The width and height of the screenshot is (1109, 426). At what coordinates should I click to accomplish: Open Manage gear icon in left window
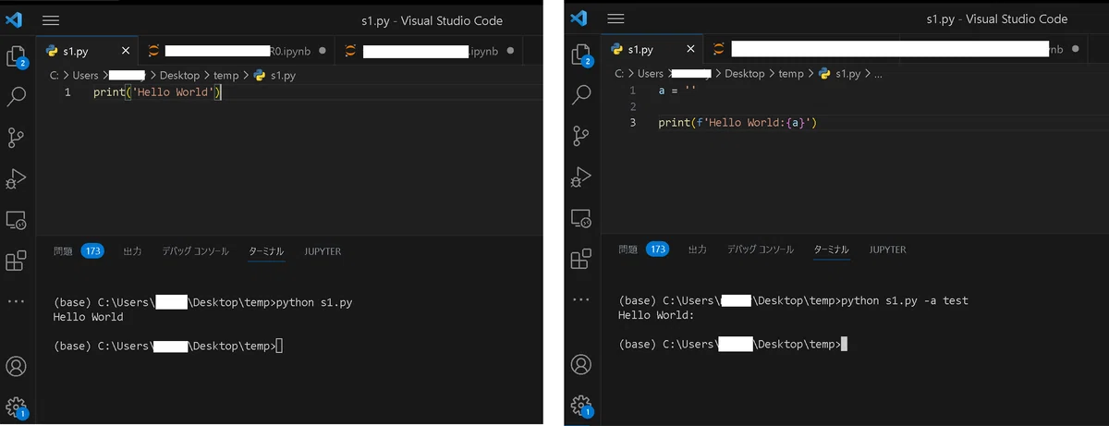[17, 407]
